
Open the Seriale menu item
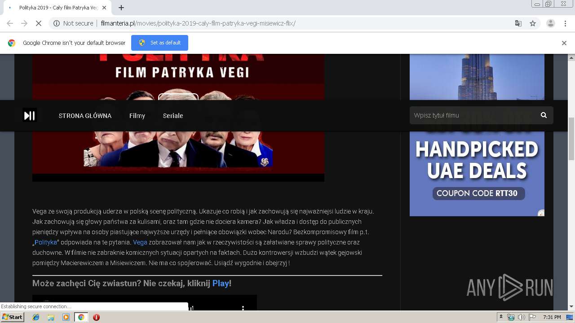(x=173, y=116)
